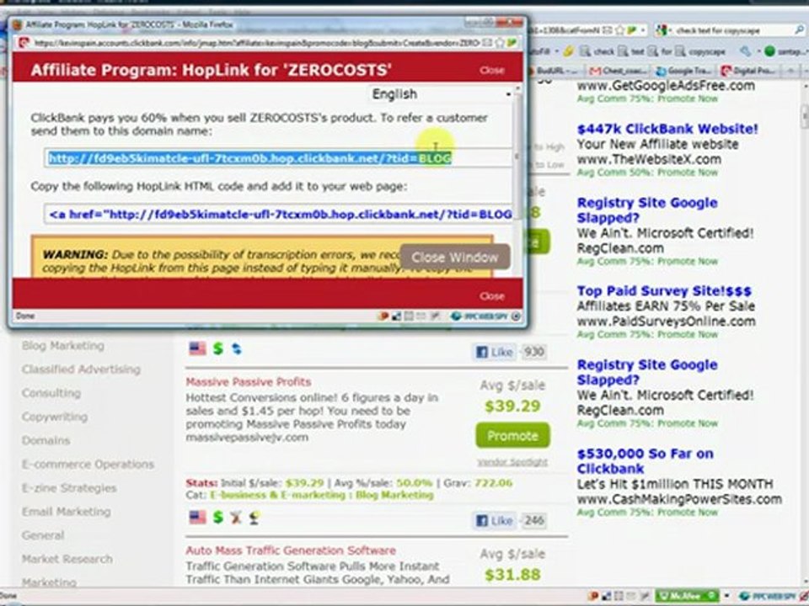This screenshot has width=809, height=606.
Task: Open the 'Top Paid Survey Site!$$$' ad link
Action: pyautogui.click(x=664, y=291)
